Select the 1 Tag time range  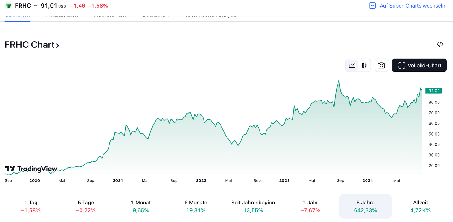click(x=31, y=206)
